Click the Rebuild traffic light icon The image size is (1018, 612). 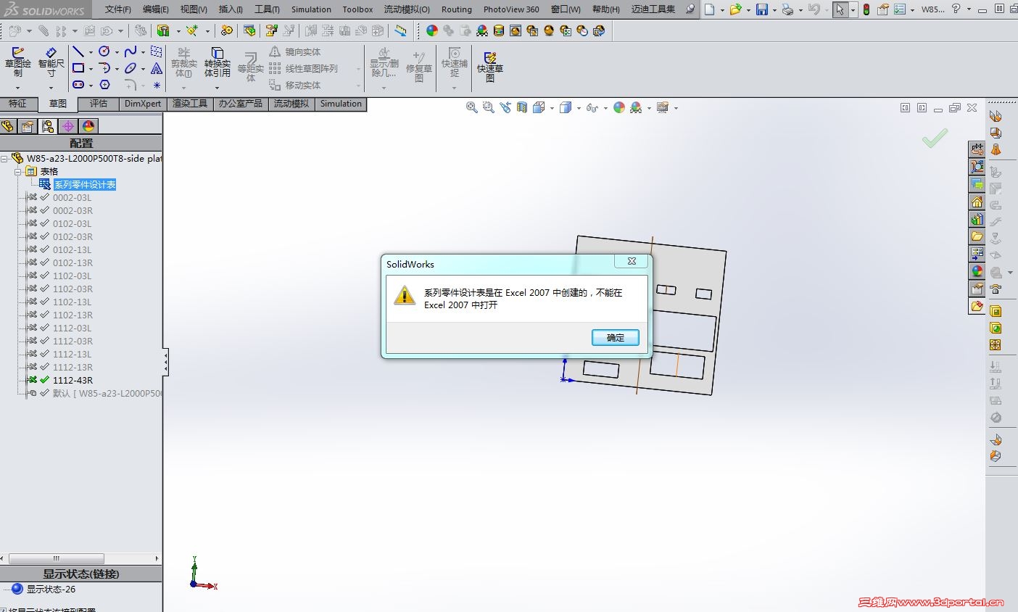tap(866, 9)
